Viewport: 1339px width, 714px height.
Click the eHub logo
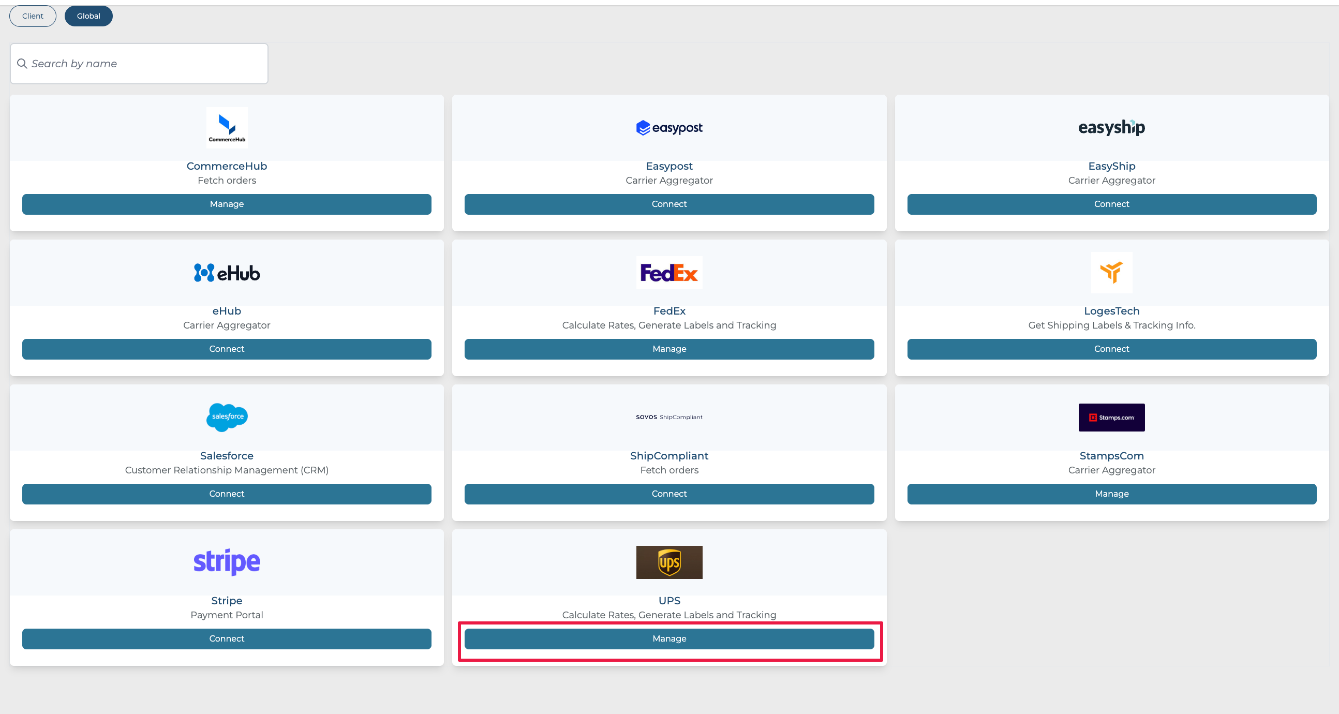(x=227, y=273)
